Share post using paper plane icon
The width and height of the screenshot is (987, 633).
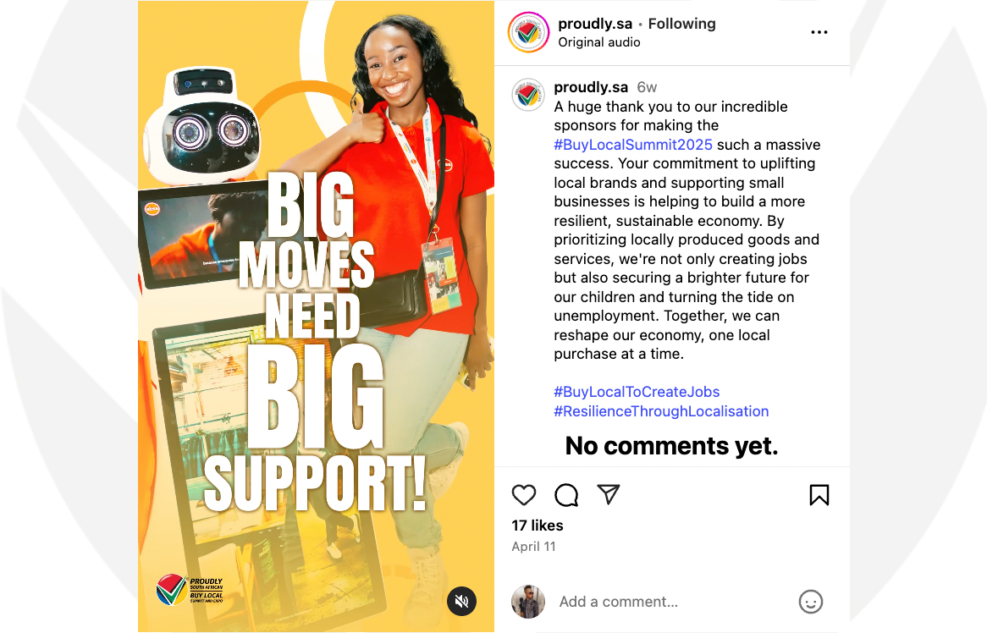[609, 494]
